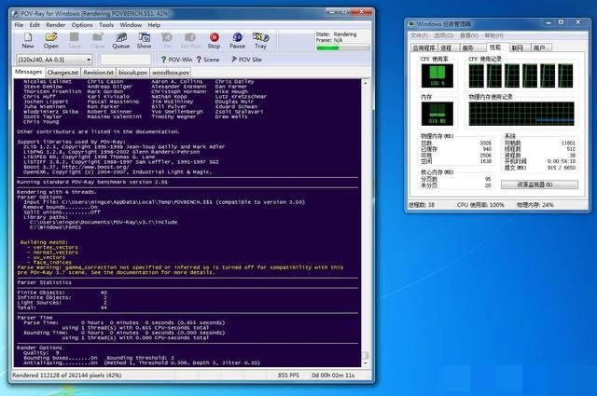
Task: Click the Parser Statistics heading
Action: 44,282
